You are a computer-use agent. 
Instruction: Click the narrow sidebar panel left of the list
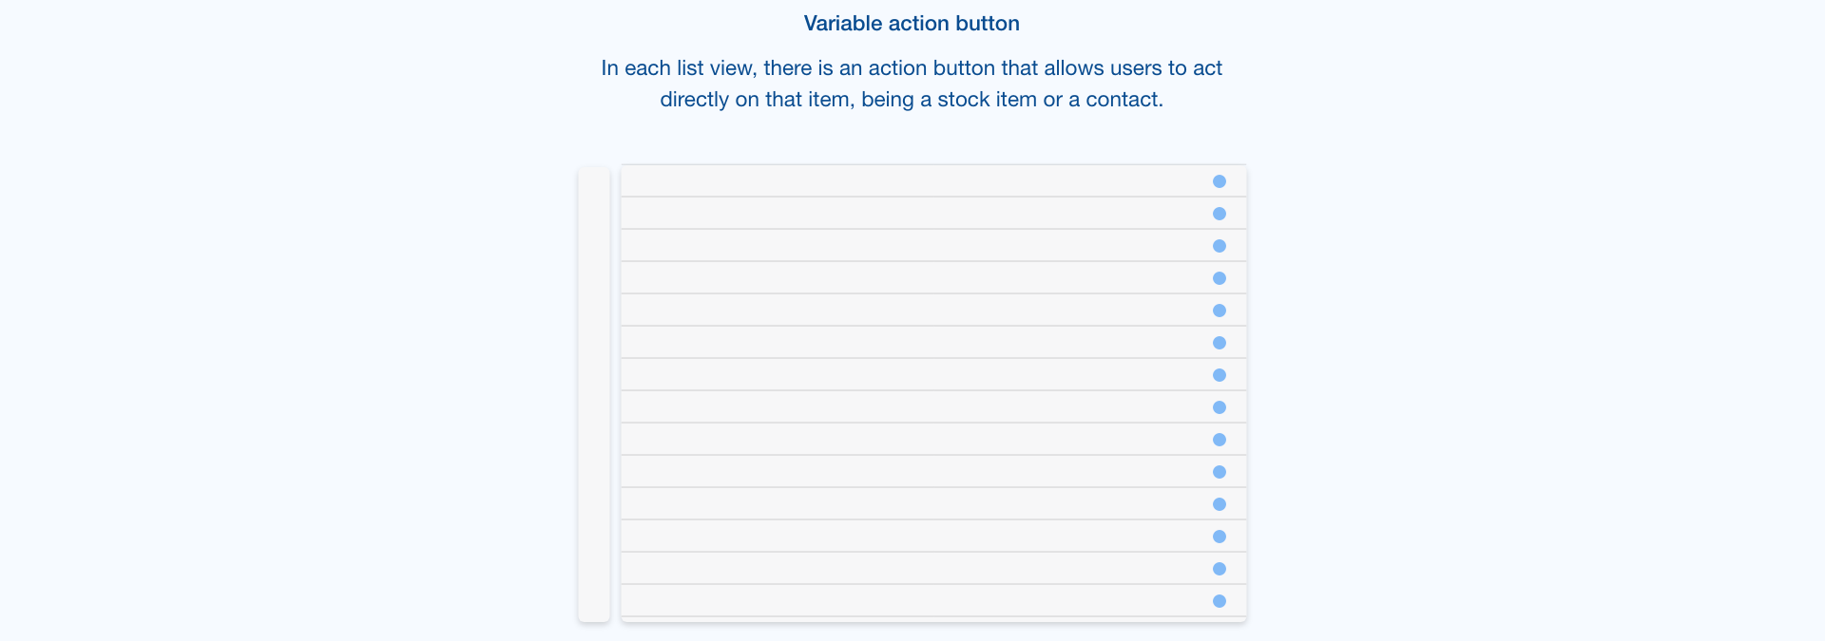pyautogui.click(x=594, y=394)
